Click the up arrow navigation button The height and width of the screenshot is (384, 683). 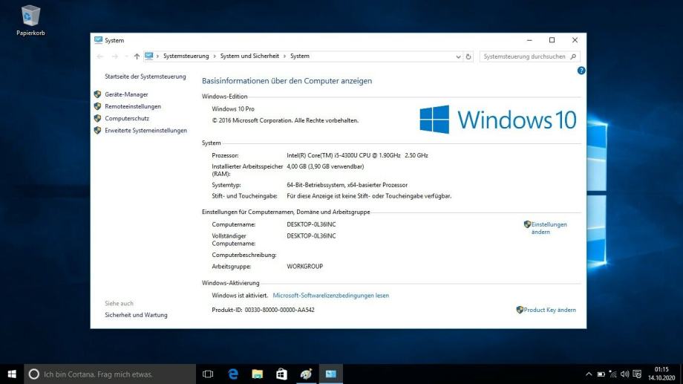(x=137, y=56)
